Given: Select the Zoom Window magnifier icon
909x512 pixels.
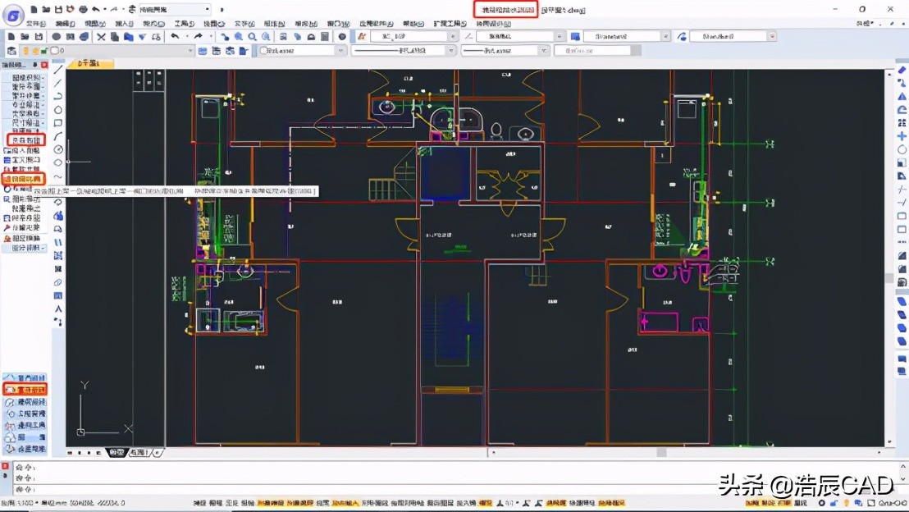Looking at the screenshot, I should pos(252,37).
